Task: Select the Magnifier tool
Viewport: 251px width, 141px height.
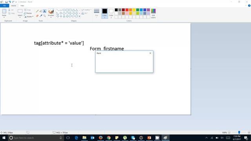Action: click(x=44, y=16)
